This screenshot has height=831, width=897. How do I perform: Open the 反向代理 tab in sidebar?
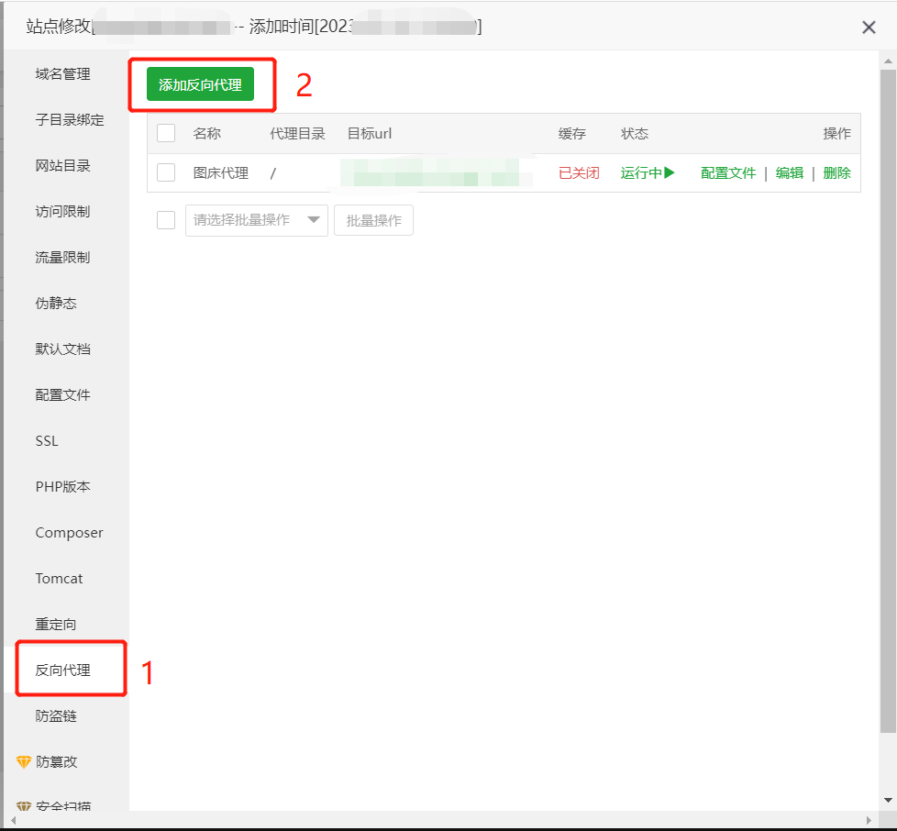63,670
